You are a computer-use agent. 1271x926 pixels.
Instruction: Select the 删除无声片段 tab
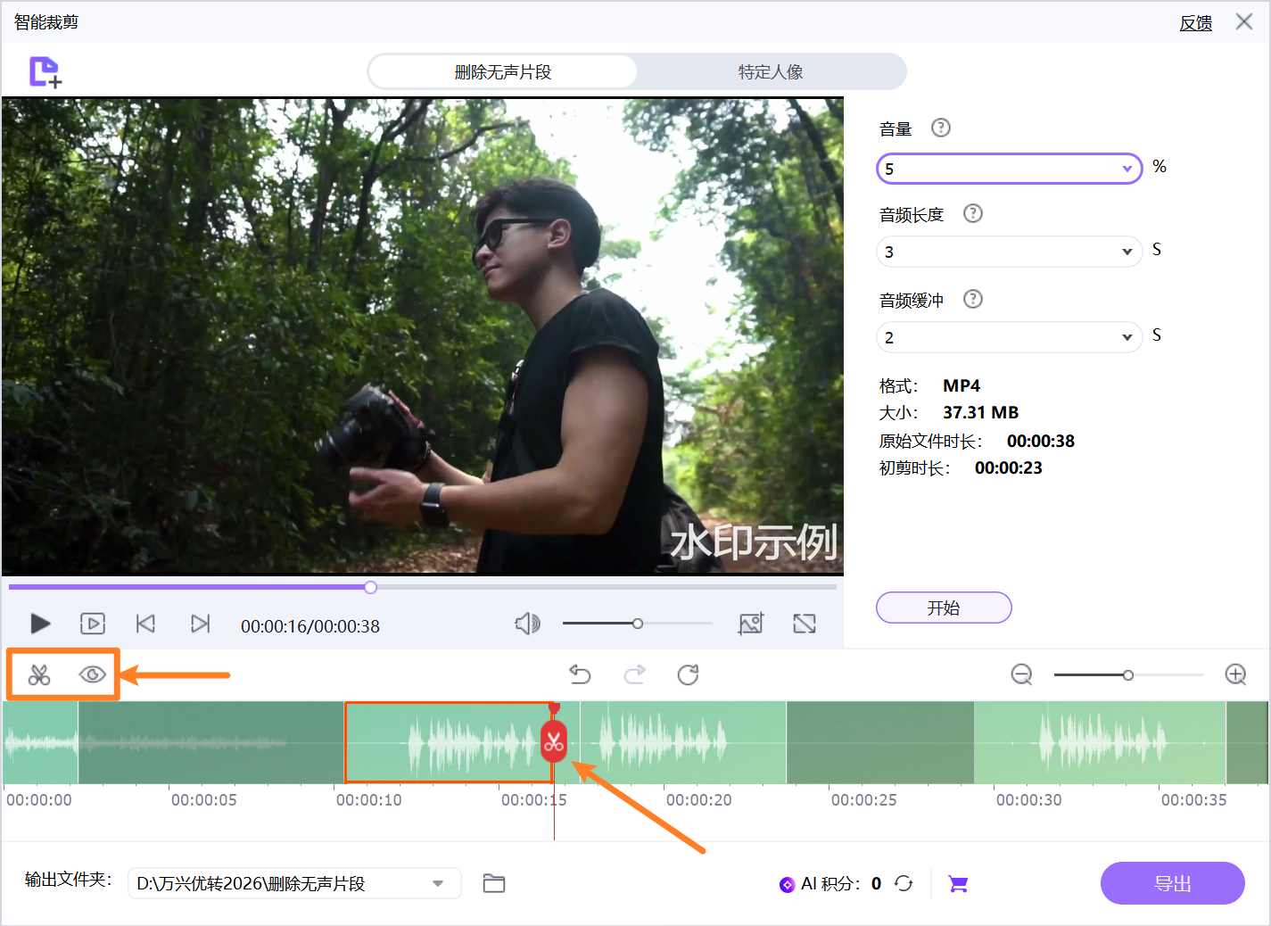[502, 70]
